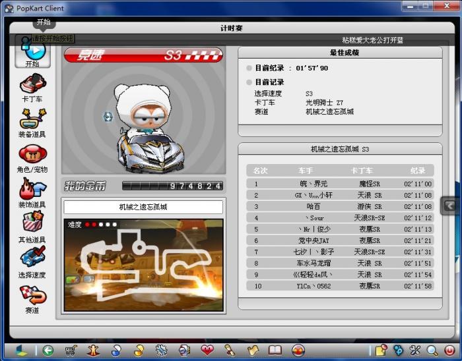Click the 机械之遗忘孤城 track name field
Image resolution: width=462 pixels, height=361 pixels.
point(143,207)
